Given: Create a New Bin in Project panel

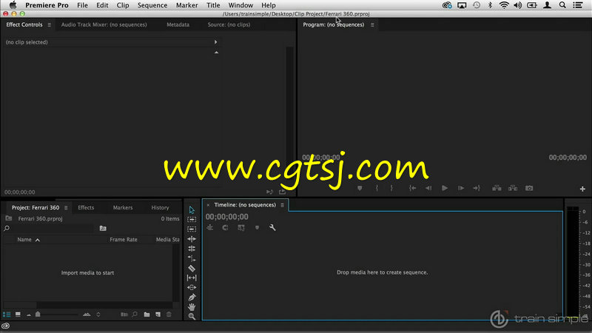Looking at the screenshot, I should (147, 314).
